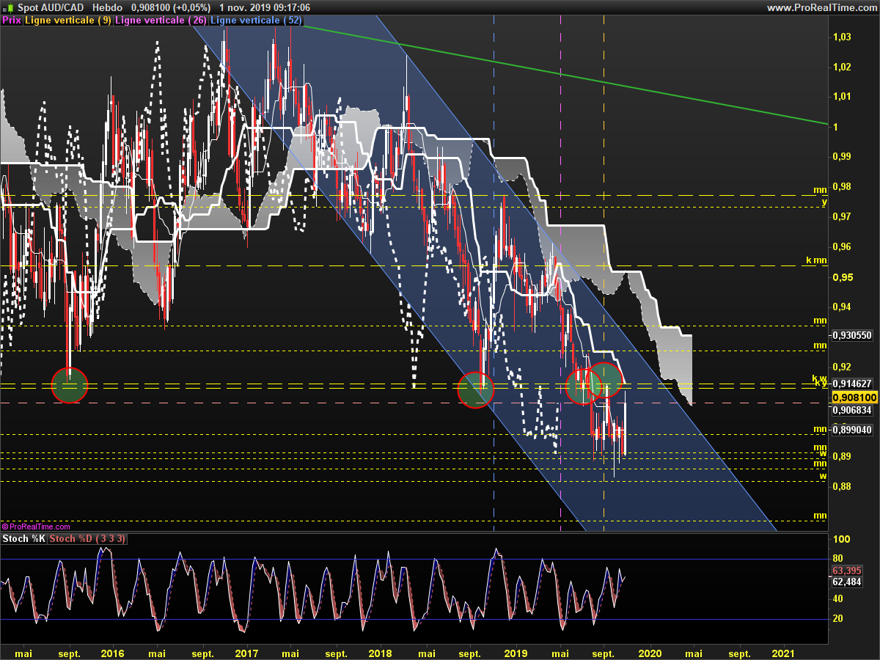Click the 2018 label on the time axis
This screenshot has height=660, width=880.
coord(380,653)
